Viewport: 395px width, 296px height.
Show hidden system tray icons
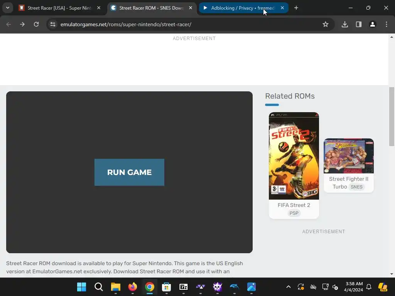click(x=289, y=287)
